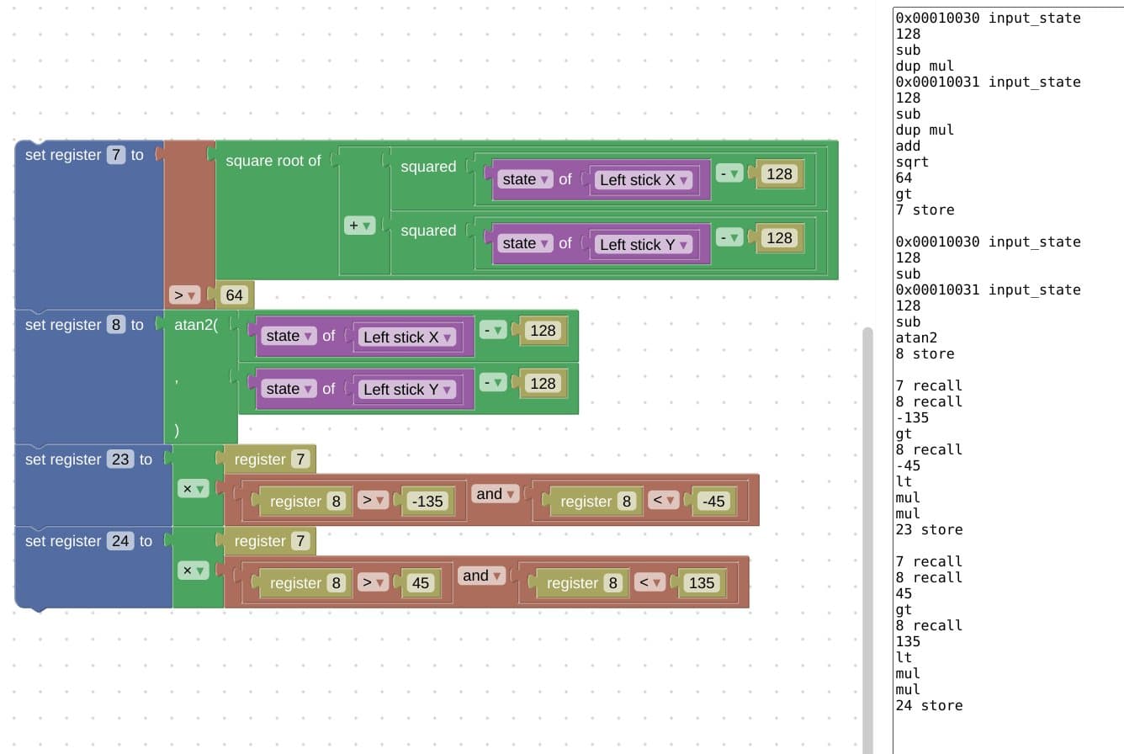This screenshot has height=754, width=1124.
Task: Open the '×' operator dropdown in register 24 block
Action: coord(194,571)
